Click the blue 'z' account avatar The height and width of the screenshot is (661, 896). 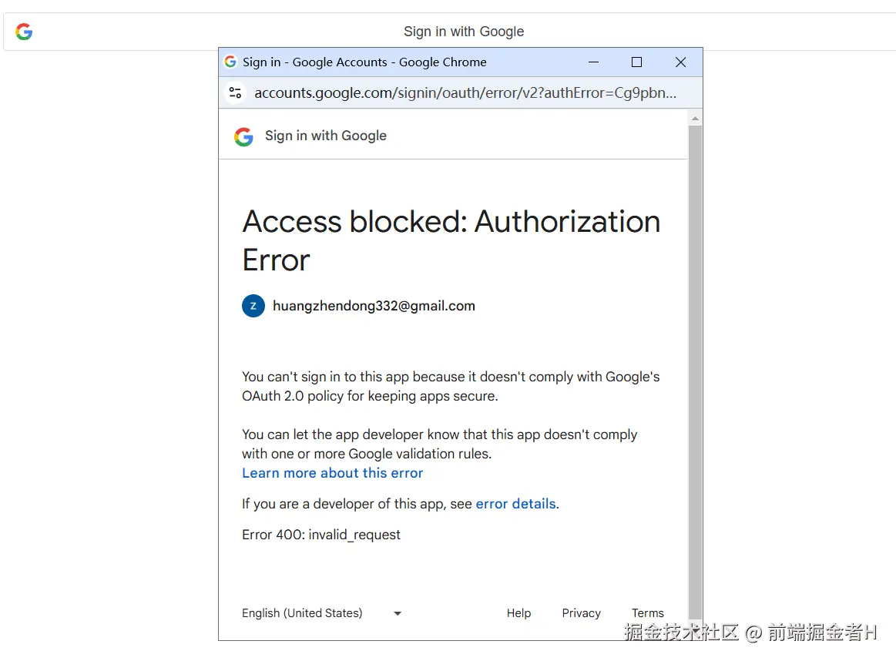253,306
